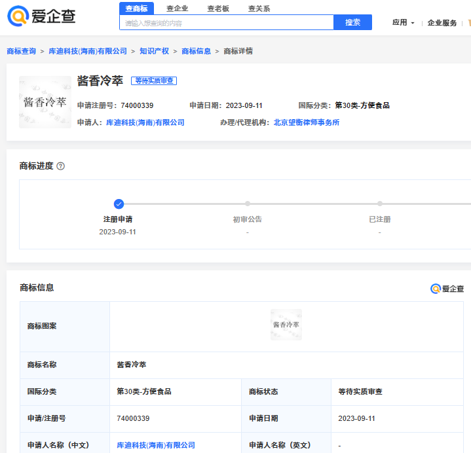Switch to the 查老板 tab
Screen dimensions: 471x453
[218, 9]
